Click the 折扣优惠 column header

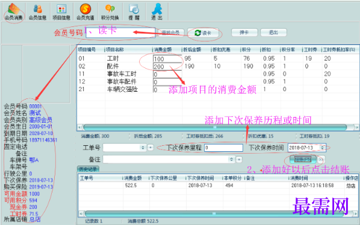(x=226, y=50)
